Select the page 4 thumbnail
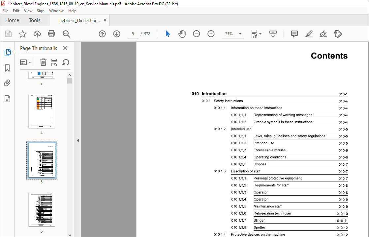The height and width of the screenshot is (237, 369). 42,111
